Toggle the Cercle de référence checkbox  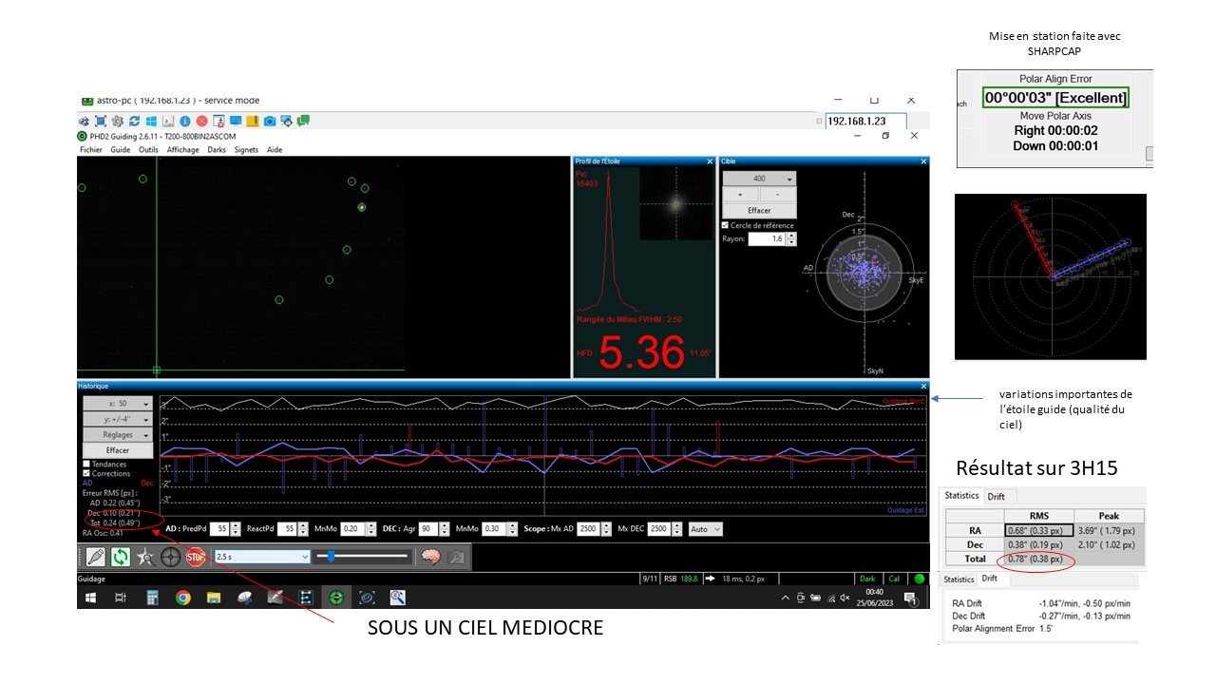726,225
